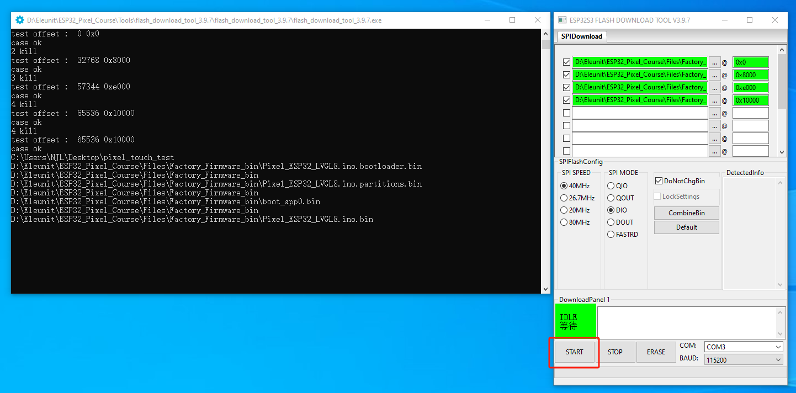The width and height of the screenshot is (796, 393).
Task: Click the ESP32S3 Flash Download Tool title bar icon
Action: point(562,20)
